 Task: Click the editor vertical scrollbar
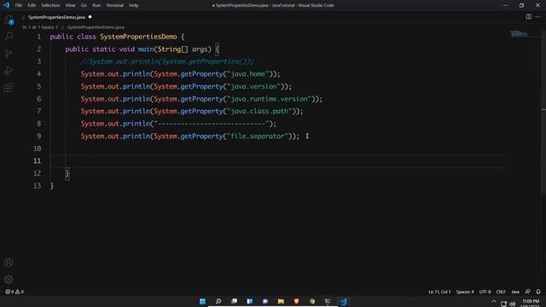(543, 112)
